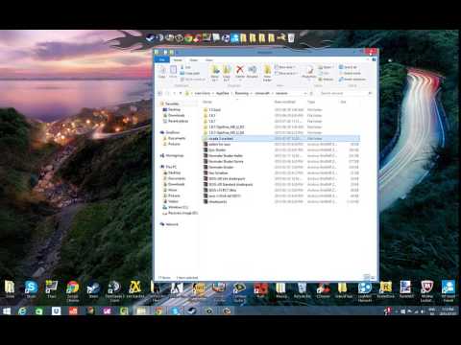The height and width of the screenshot is (345, 461).
Task: Select Music under This PC
Action: 170,190
